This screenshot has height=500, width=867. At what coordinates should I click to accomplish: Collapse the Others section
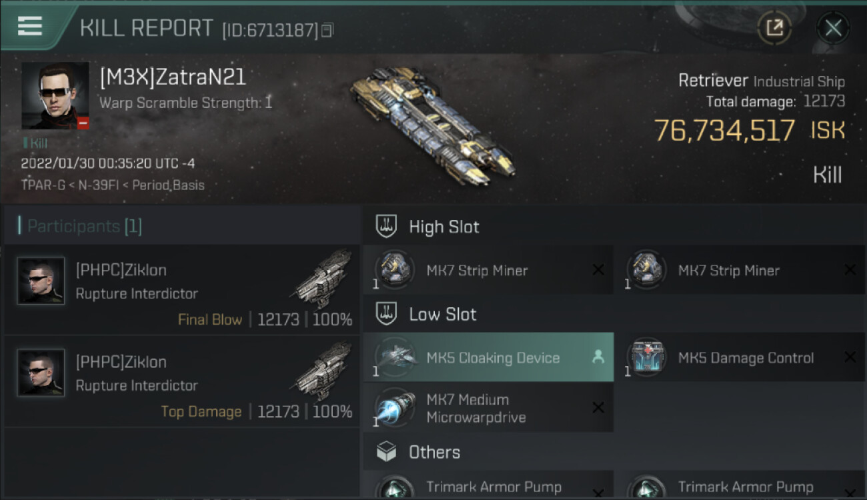tap(434, 452)
